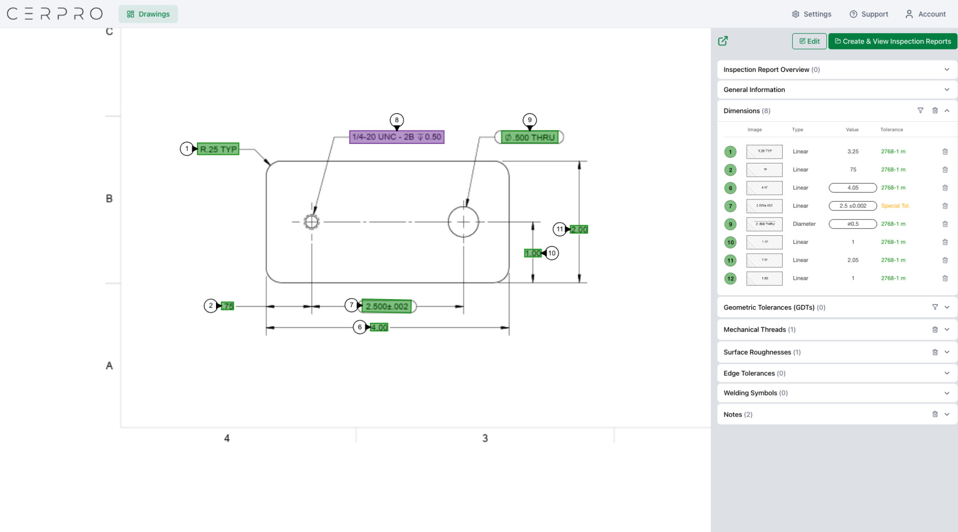Delete Mechanical Threads via trash icon
This screenshot has width=958, height=532.
935,330
